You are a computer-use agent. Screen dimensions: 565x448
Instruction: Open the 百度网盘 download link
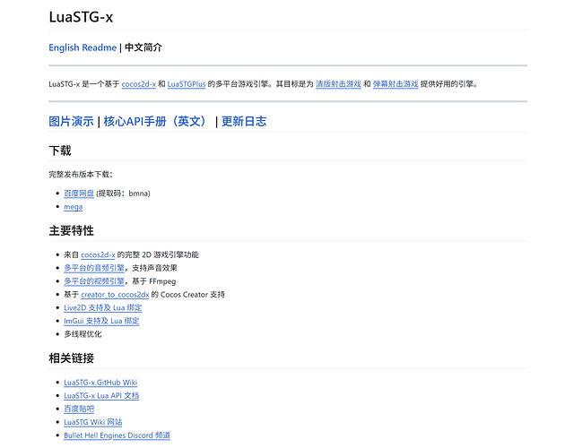79,194
